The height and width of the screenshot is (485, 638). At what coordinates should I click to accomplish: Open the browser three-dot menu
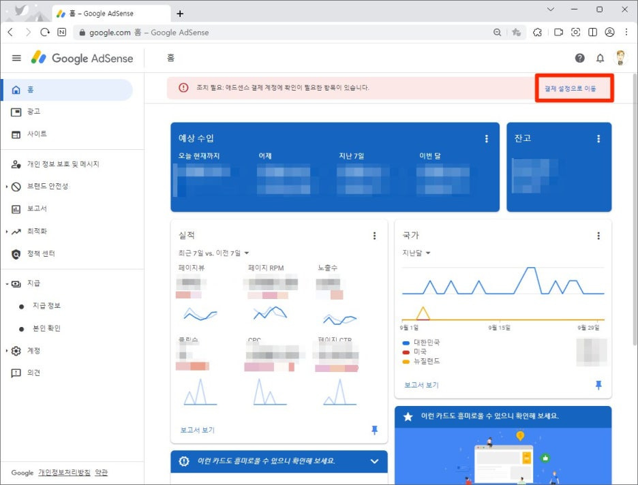(626, 32)
